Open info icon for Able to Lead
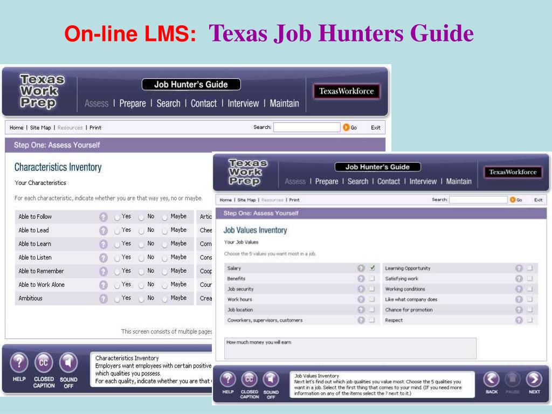Screen dimensions: 552x414 (x=103, y=231)
